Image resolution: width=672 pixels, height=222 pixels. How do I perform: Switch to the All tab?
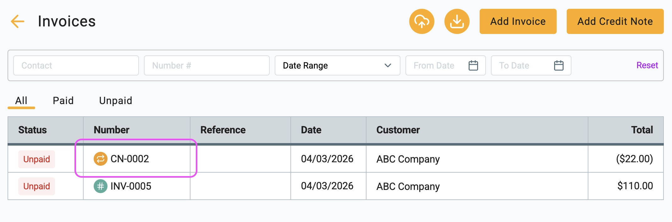21,101
